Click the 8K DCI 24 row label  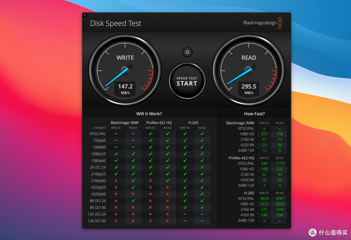tap(98, 201)
